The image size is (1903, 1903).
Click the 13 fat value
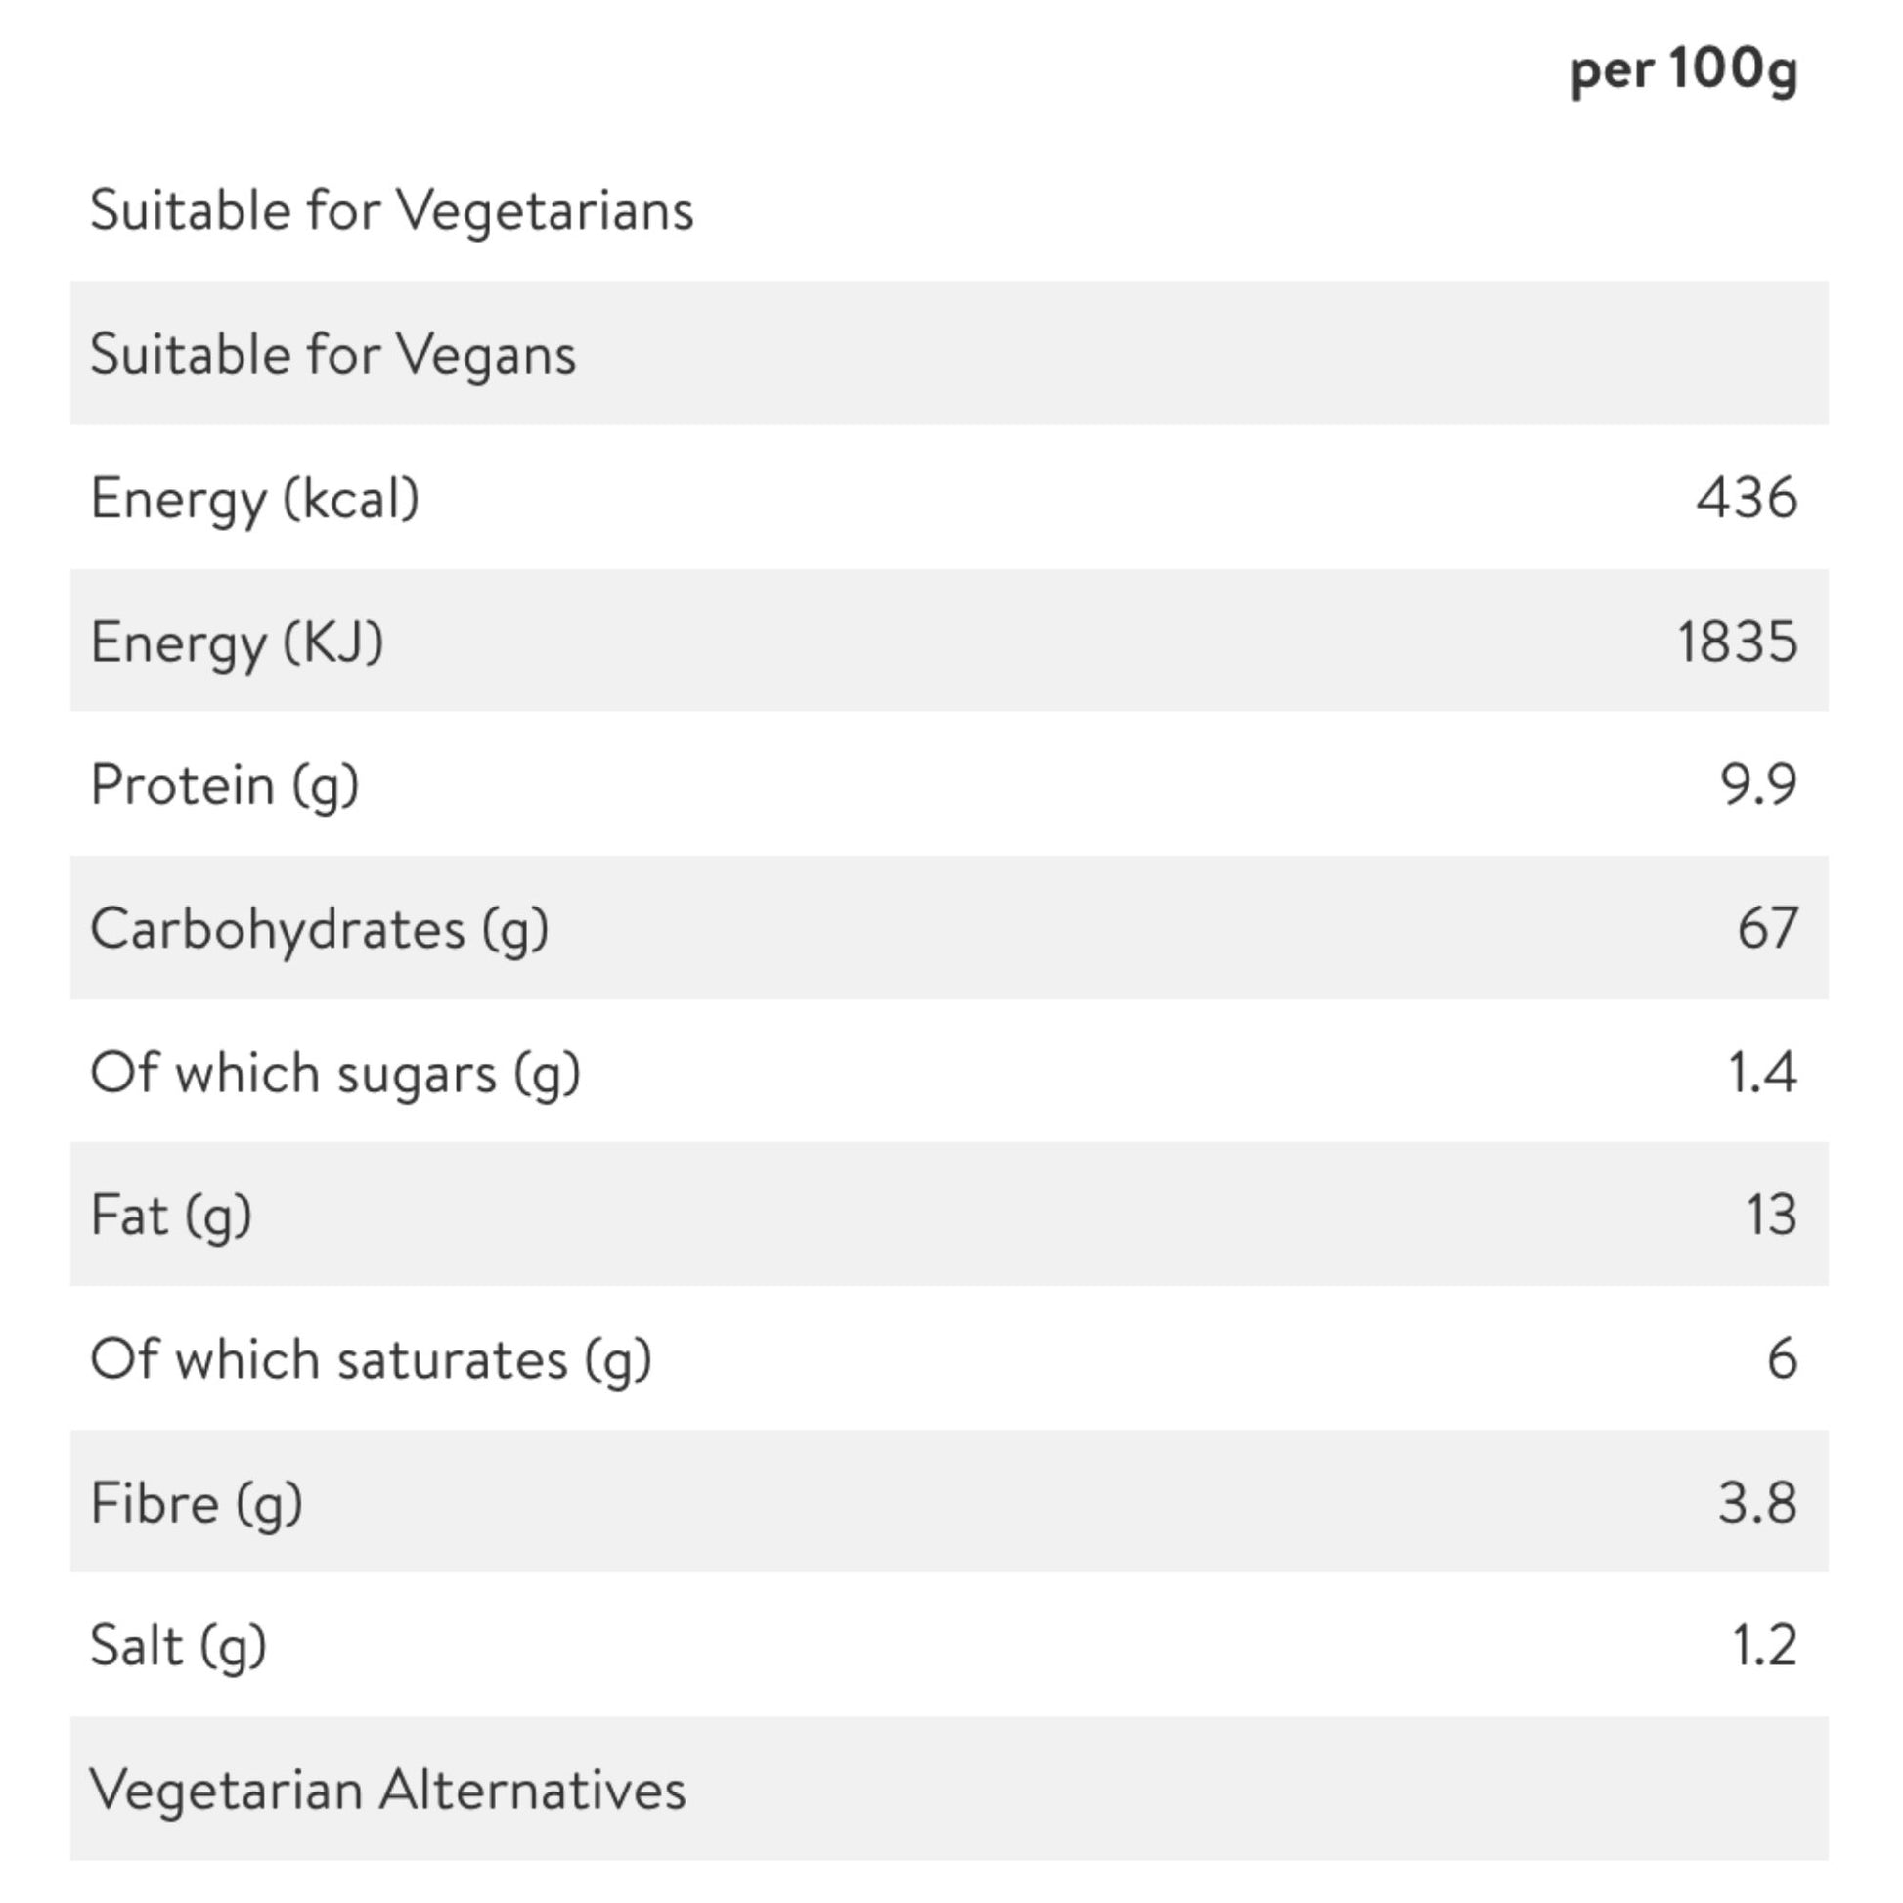pyautogui.click(x=1772, y=1215)
